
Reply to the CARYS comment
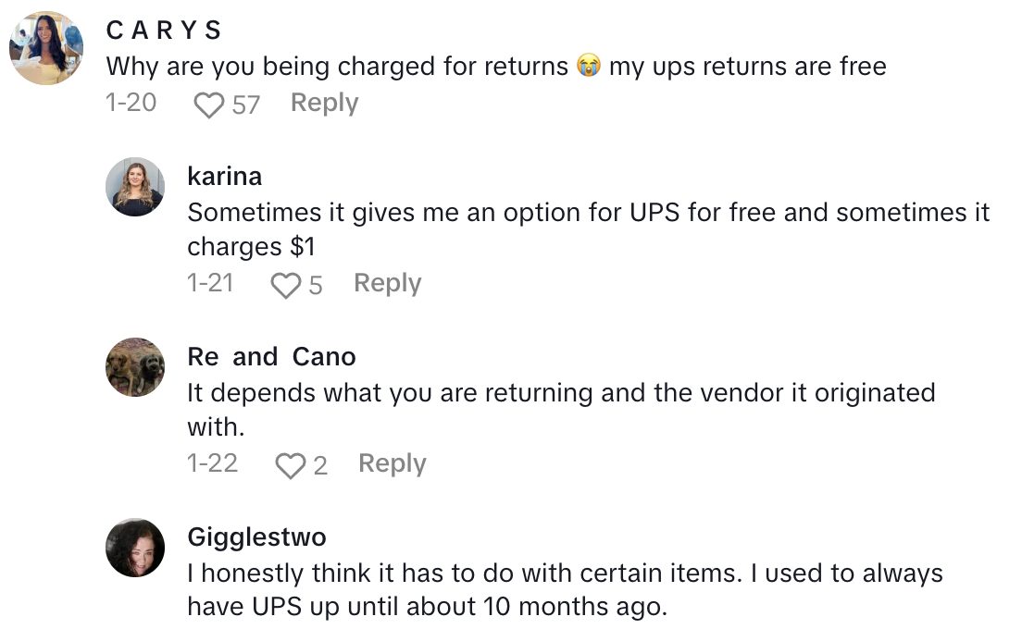pyautogui.click(x=324, y=103)
